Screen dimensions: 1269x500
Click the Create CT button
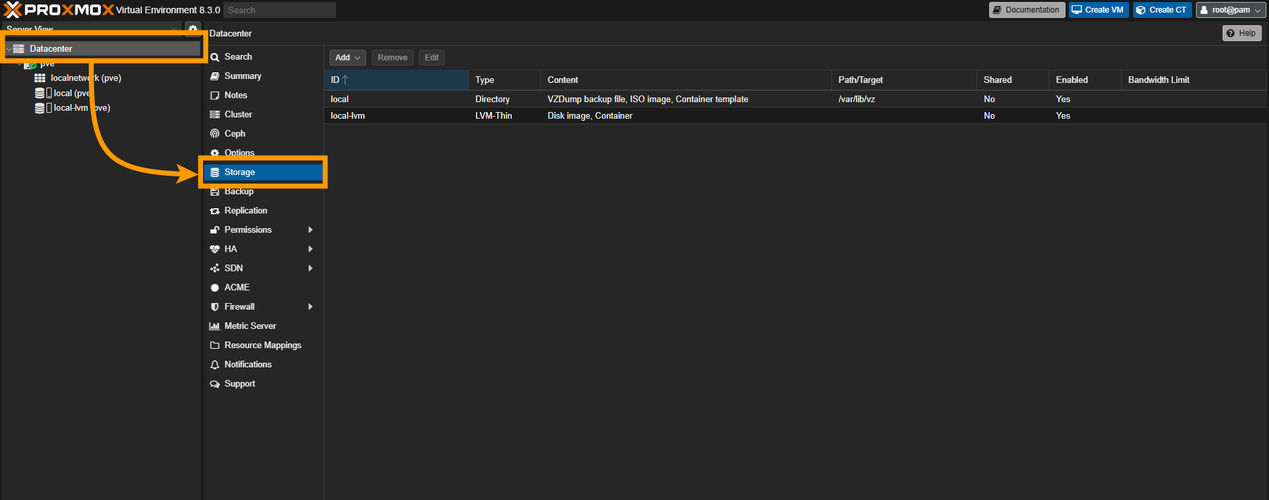[x=1162, y=10]
